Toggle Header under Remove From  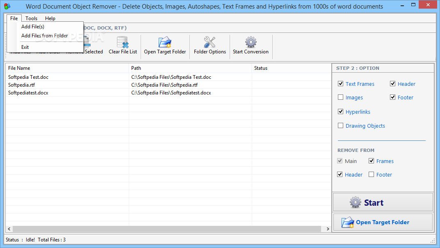pyautogui.click(x=340, y=175)
